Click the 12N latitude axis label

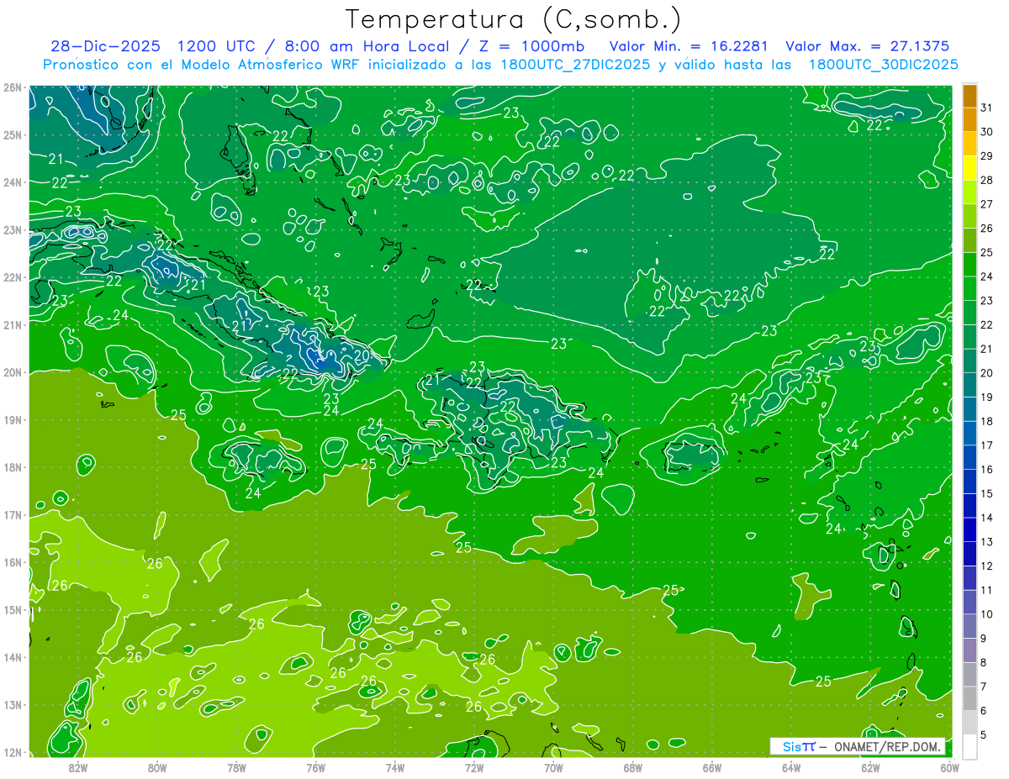12,751
